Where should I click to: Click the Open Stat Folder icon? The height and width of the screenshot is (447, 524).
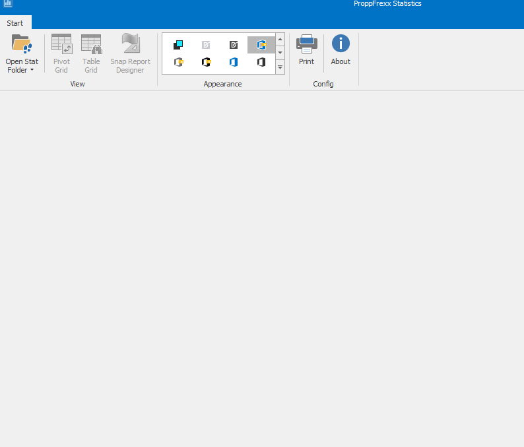click(x=22, y=44)
